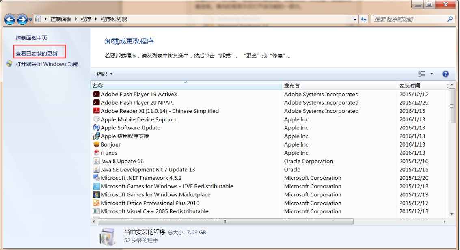Viewport: 460px width, 250px height.
Task: Open view options dropdown arrow
Action: point(432,74)
